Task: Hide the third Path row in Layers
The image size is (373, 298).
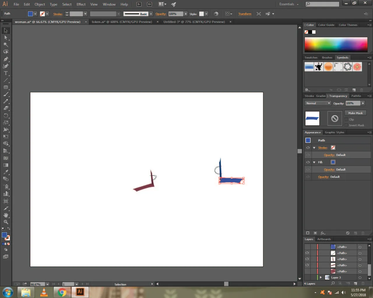Action: point(307,259)
